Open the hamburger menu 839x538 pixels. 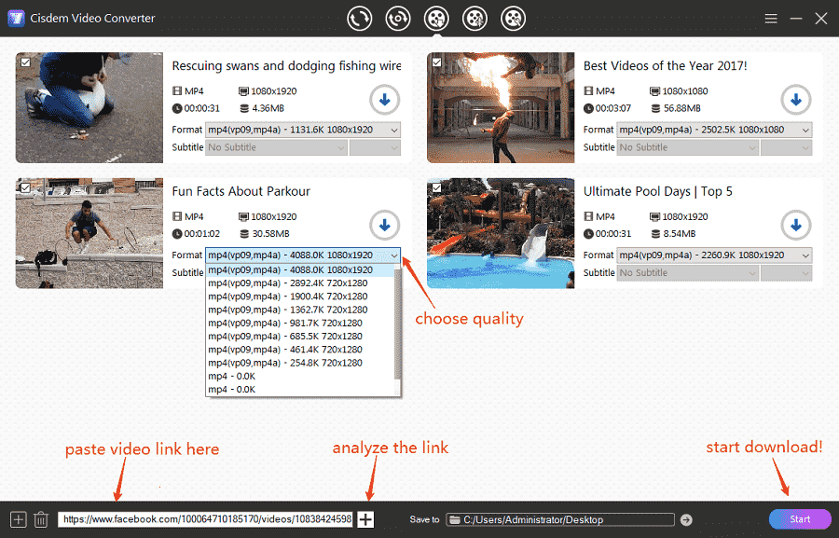[x=771, y=19]
